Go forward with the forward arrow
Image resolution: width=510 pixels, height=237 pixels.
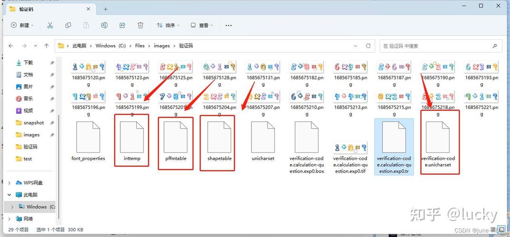24,46
